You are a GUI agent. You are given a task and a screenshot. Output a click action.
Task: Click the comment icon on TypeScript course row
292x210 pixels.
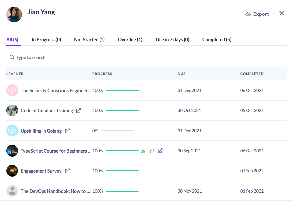(x=152, y=151)
